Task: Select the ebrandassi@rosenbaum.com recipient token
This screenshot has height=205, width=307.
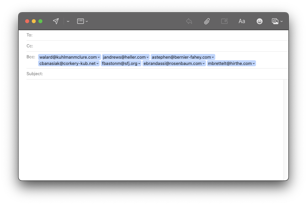Action: click(172, 63)
